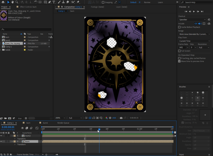Click the 8 bpc color depth button
This screenshot has width=213, height=156.
coord(20,118)
